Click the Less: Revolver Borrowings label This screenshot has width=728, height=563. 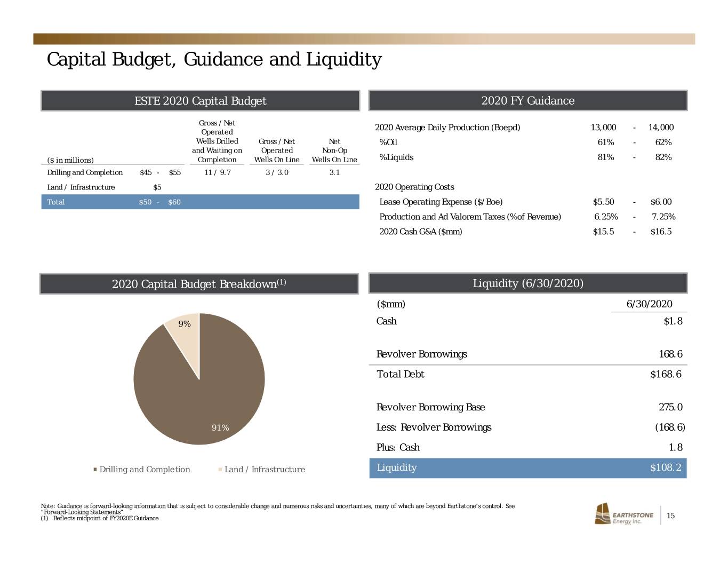point(434,427)
